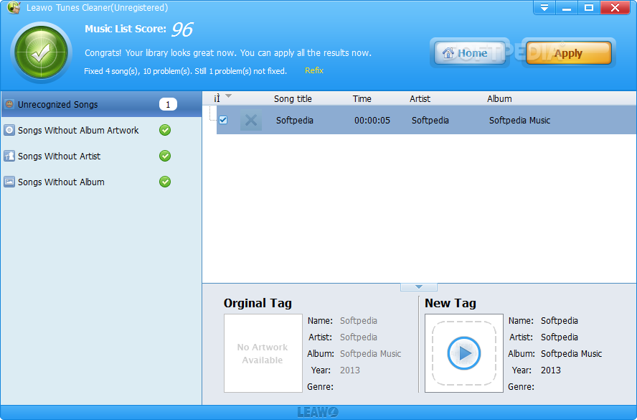
Task: Select Songs Without Album Artwork category
Action: (x=101, y=130)
